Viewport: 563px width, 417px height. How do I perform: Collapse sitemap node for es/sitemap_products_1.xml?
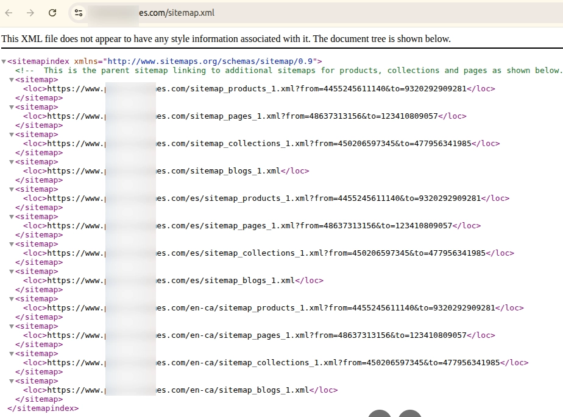(x=12, y=189)
